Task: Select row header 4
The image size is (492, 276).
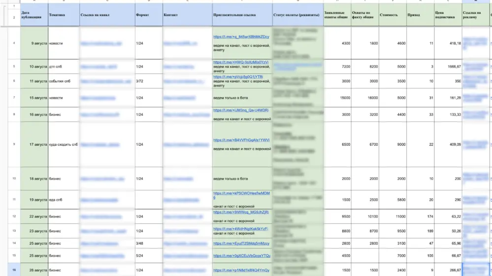Action: [14, 43]
